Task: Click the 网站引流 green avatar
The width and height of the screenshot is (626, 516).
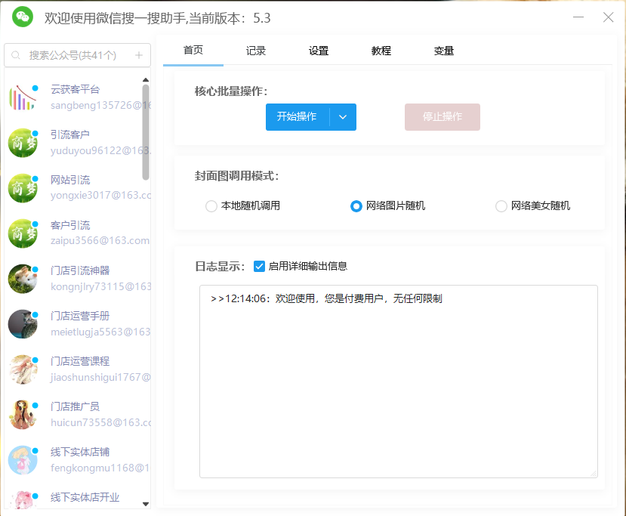Action: (23, 188)
